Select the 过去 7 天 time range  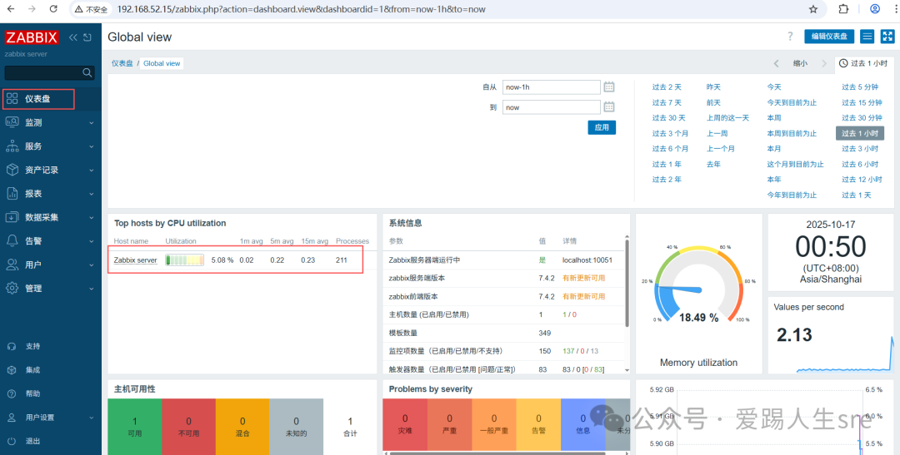click(x=667, y=102)
